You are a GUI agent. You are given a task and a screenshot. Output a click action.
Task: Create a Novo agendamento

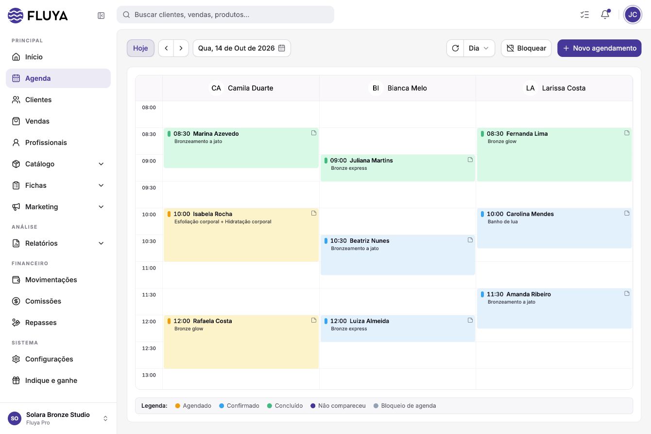(600, 48)
